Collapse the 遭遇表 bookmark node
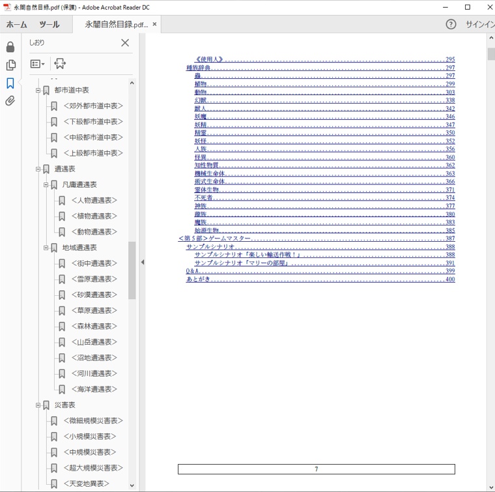The width and height of the screenshot is (495, 492). [x=38, y=169]
